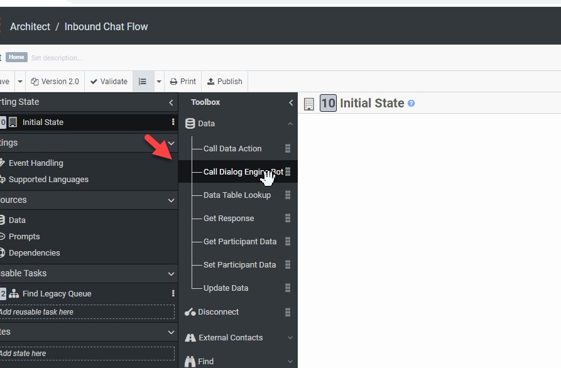Open the dropdown arrow next to Save
This screenshot has width=561, height=368.
pyautogui.click(x=20, y=82)
